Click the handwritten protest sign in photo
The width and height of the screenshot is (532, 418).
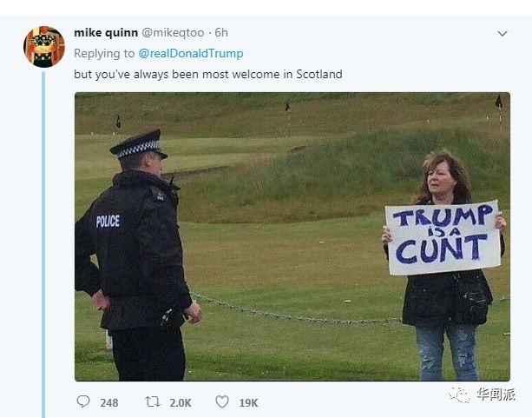click(443, 237)
